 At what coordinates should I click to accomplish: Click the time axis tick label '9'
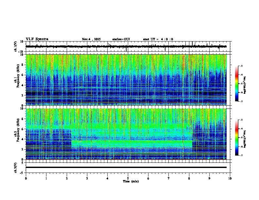(x=209, y=178)
